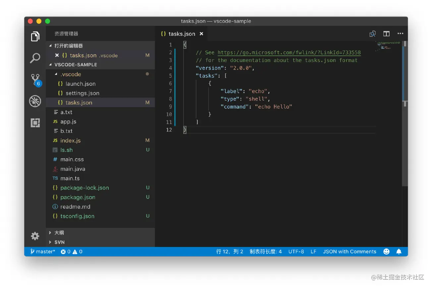This screenshot has width=432, height=288.
Task: Open the Debug view icon
Action: pos(35,101)
